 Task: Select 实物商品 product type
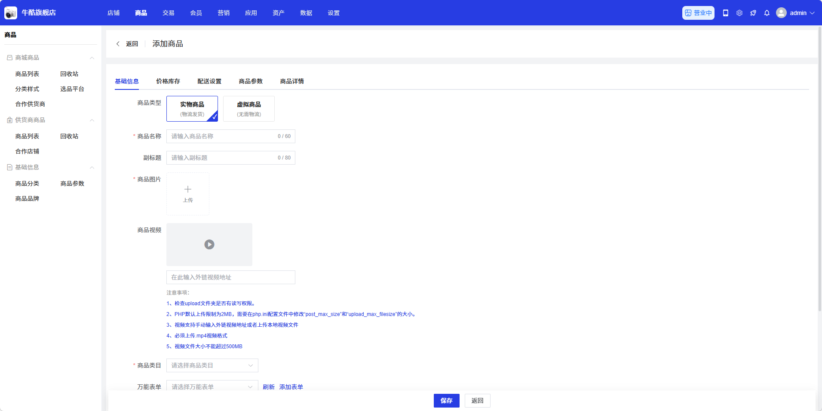point(192,109)
